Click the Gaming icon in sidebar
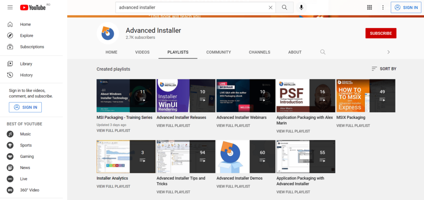Screen dimensions: 424x200 point(10,157)
